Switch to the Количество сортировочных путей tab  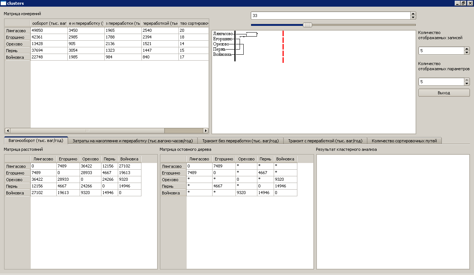click(404, 141)
